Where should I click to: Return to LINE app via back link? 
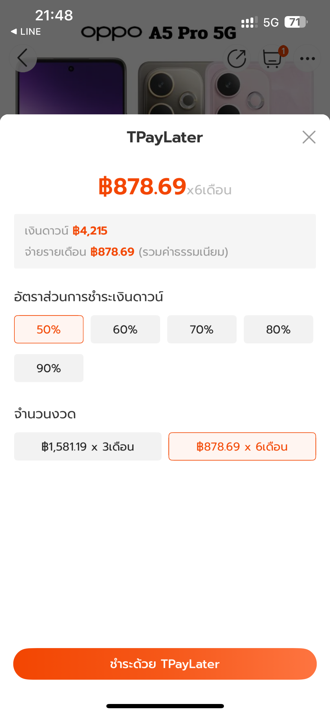click(26, 31)
